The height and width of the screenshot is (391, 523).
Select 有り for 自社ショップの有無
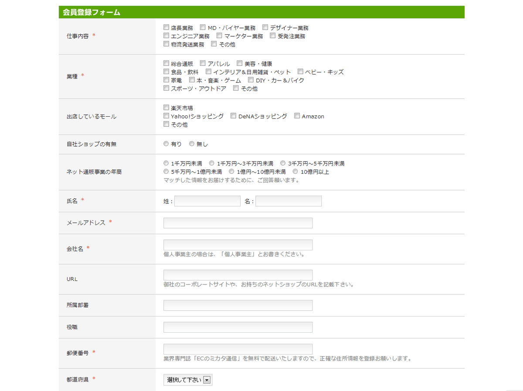click(166, 144)
